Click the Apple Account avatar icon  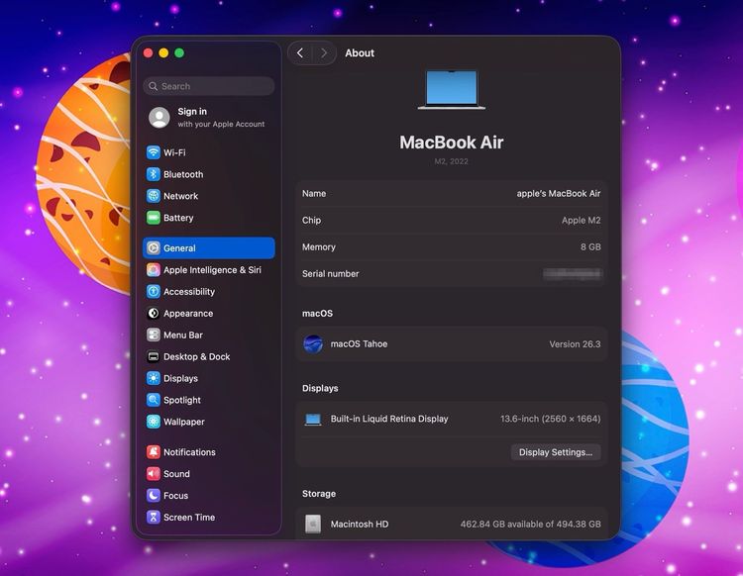tap(159, 118)
